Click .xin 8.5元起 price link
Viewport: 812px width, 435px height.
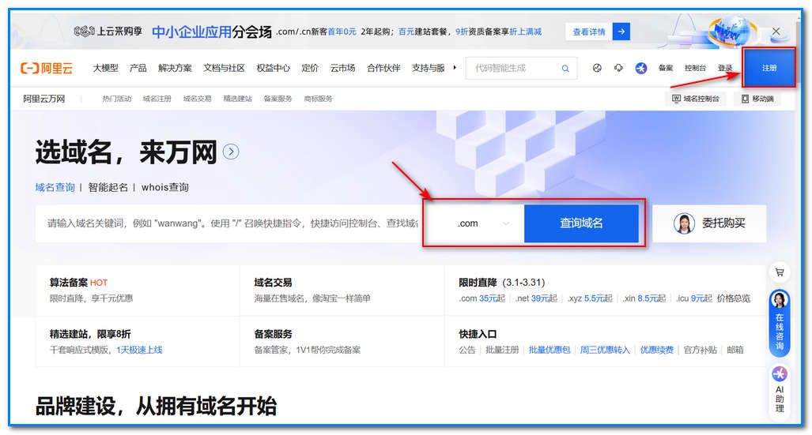click(x=644, y=298)
